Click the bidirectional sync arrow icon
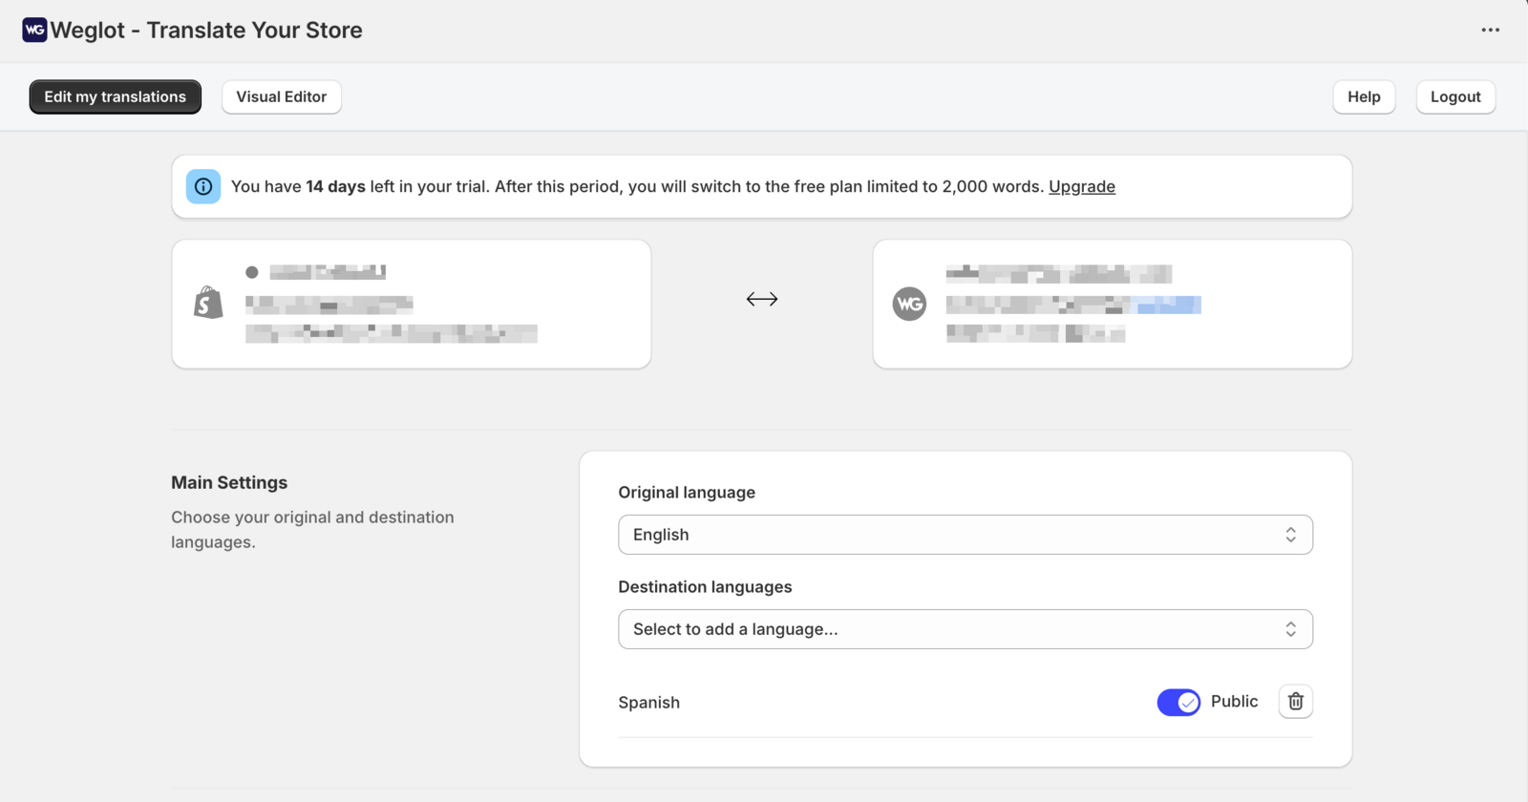 [x=762, y=299]
